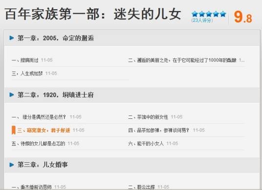Open section 二、蔚云出嫁

point(141,187)
